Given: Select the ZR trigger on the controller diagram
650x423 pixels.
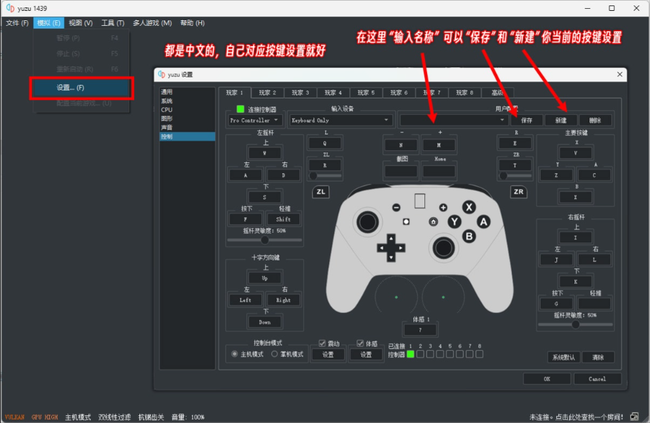Looking at the screenshot, I should (x=517, y=191).
